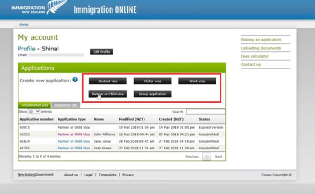The height and width of the screenshot is (194, 315).
Task: Click the Next pagination button
Action: pyautogui.click(x=218, y=157)
